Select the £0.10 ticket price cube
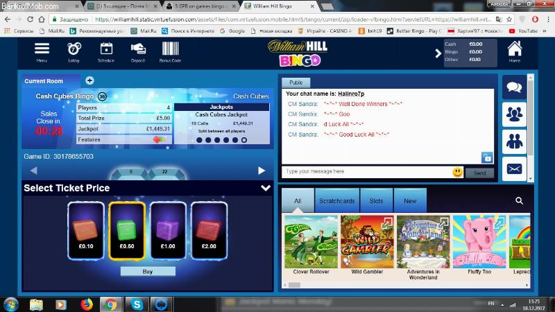 coord(86,231)
